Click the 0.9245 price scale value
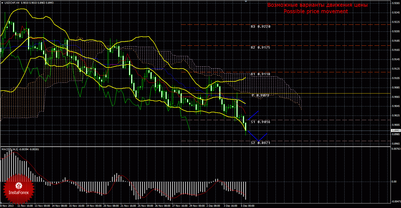Viewport: 401px width, 208px height. pyautogui.click(x=396, y=13)
